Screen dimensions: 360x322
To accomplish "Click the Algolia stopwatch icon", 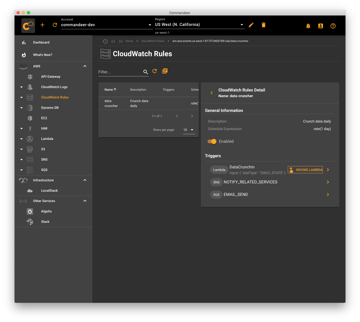I will point(30,211).
